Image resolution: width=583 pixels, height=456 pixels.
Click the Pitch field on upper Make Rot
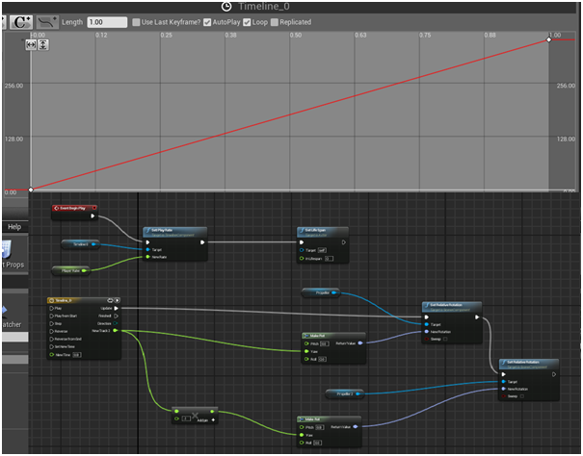[x=324, y=343]
